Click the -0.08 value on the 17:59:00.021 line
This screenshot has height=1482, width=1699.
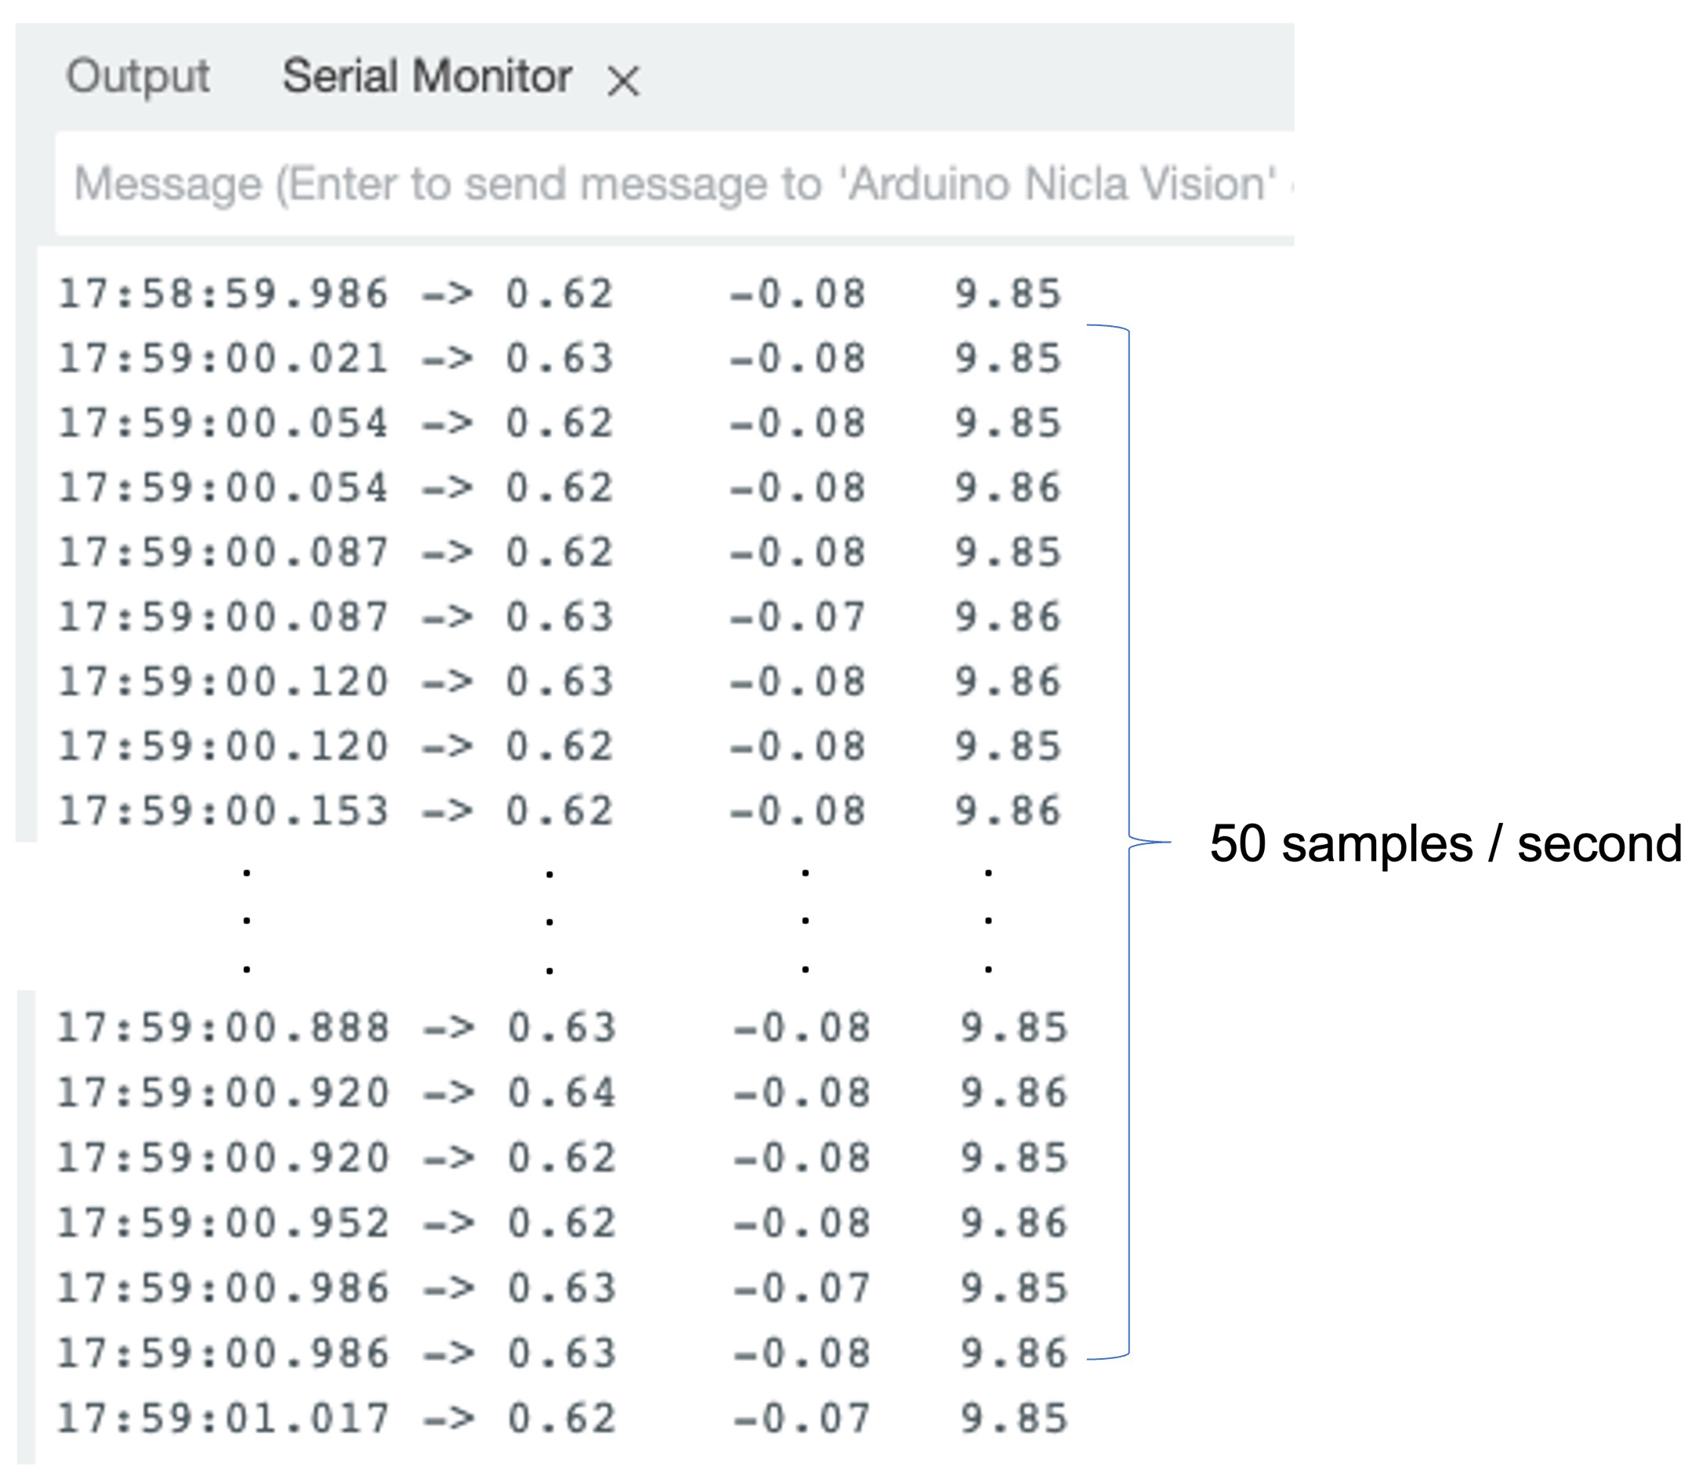click(798, 359)
